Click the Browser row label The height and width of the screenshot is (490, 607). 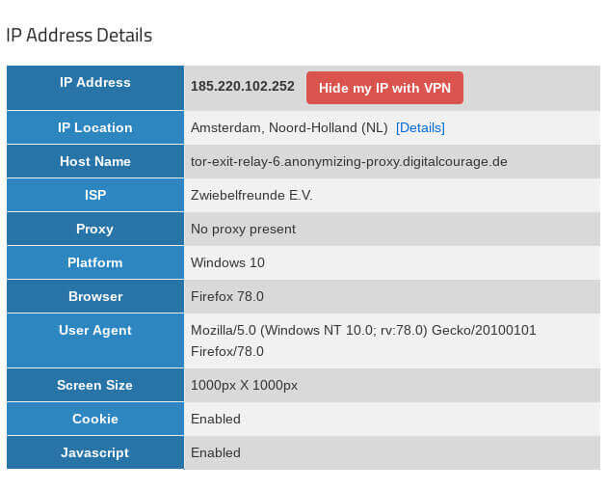coord(95,296)
